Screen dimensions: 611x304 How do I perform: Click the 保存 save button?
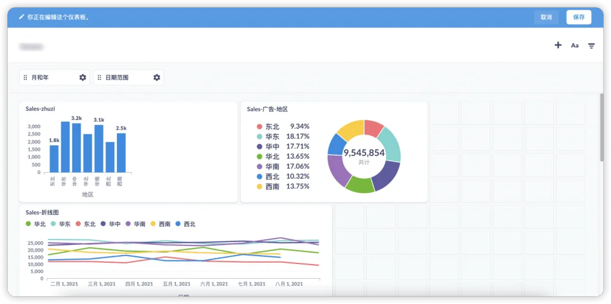click(x=579, y=17)
